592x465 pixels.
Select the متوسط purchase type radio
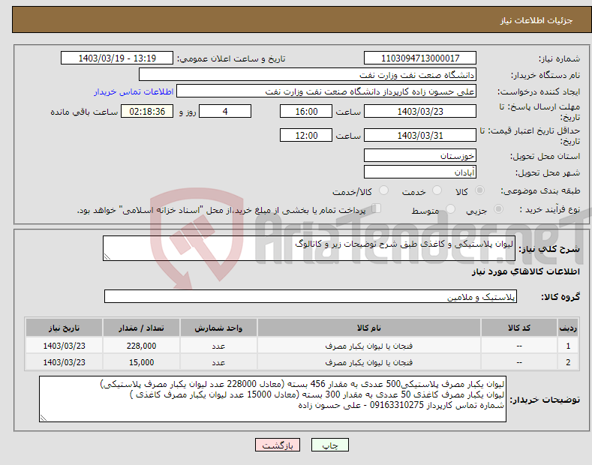pyautogui.click(x=450, y=209)
